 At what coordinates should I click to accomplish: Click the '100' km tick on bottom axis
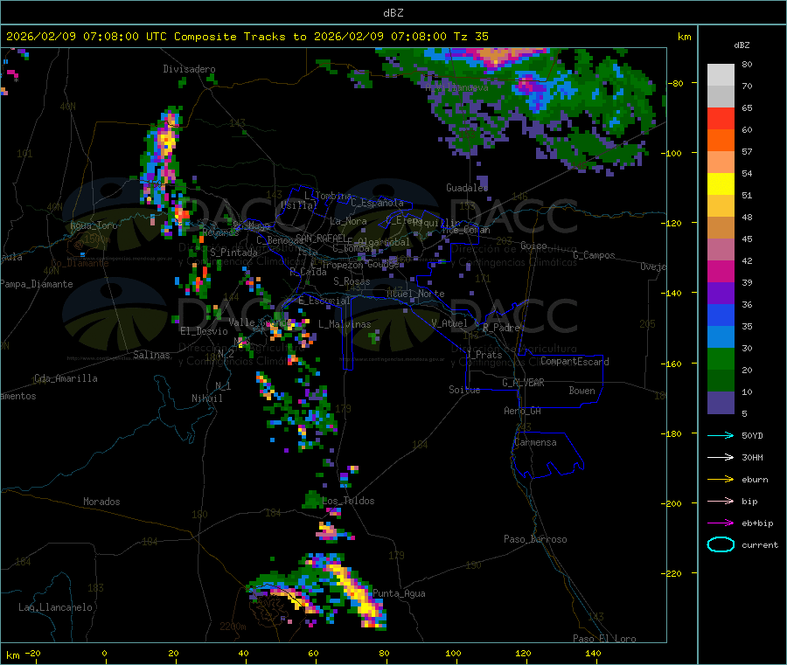tap(453, 653)
